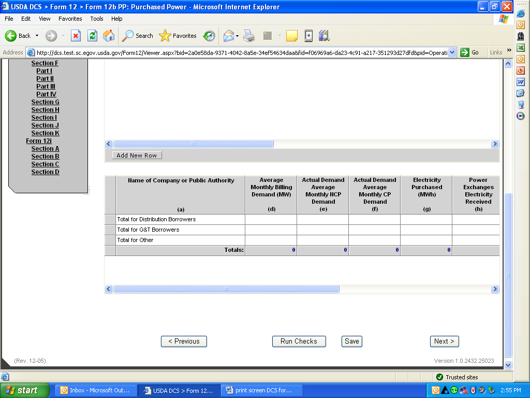Open the Edit menu
Screen dimensions: 530x398
coord(26,19)
